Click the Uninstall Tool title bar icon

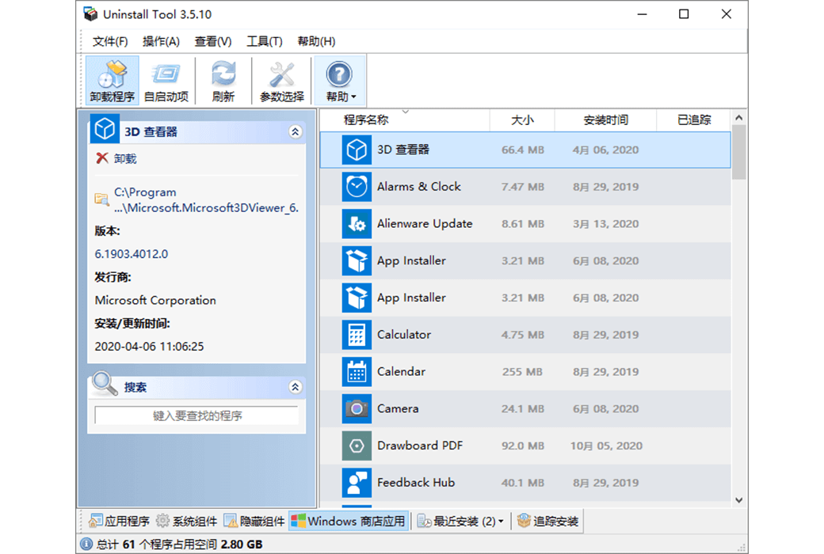click(90, 14)
